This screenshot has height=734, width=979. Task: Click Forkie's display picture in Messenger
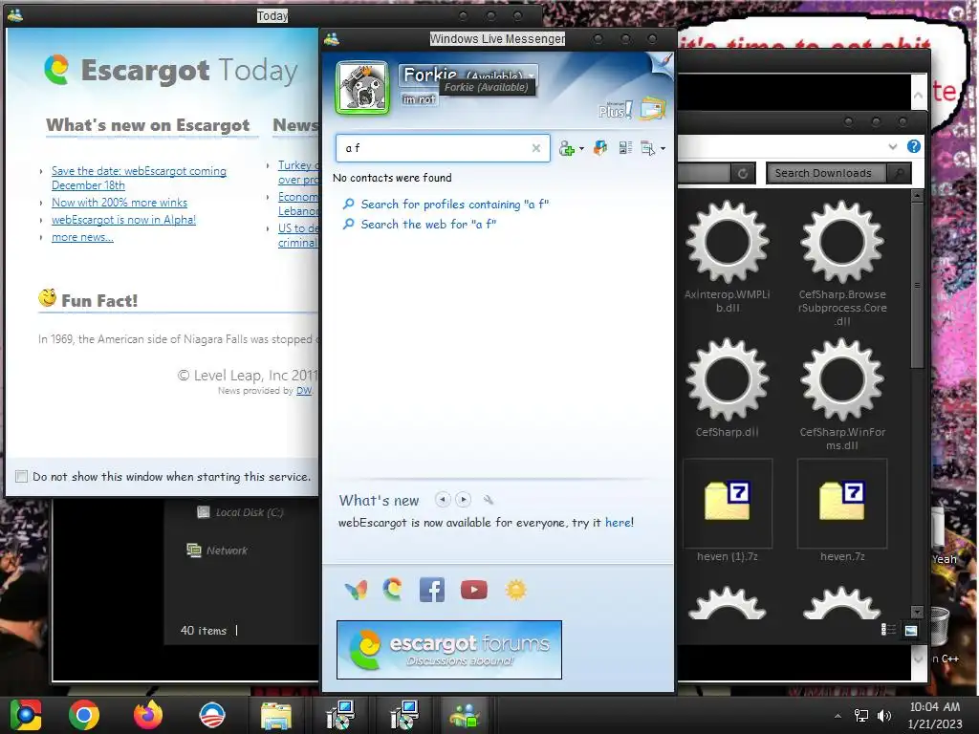[x=362, y=87]
